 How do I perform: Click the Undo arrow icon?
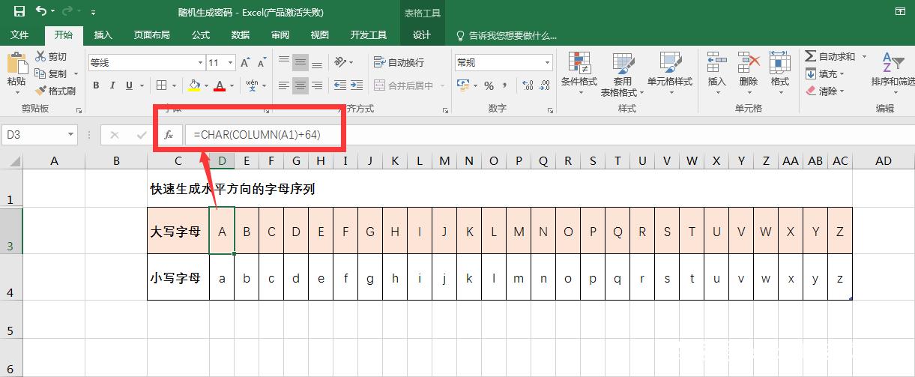click(x=41, y=11)
